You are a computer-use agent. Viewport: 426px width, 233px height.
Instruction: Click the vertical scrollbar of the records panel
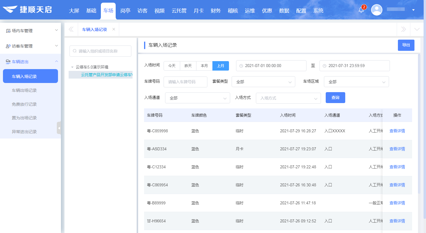(x=419, y=124)
